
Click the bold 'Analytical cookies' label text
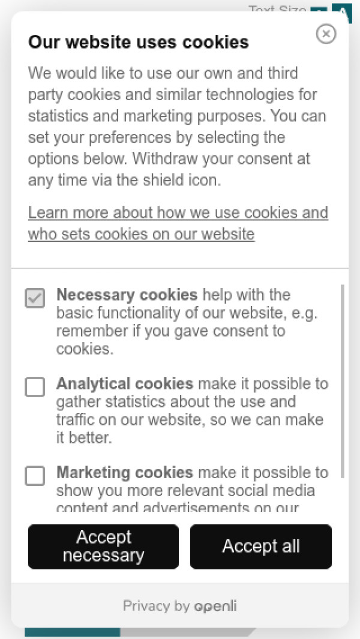(125, 383)
